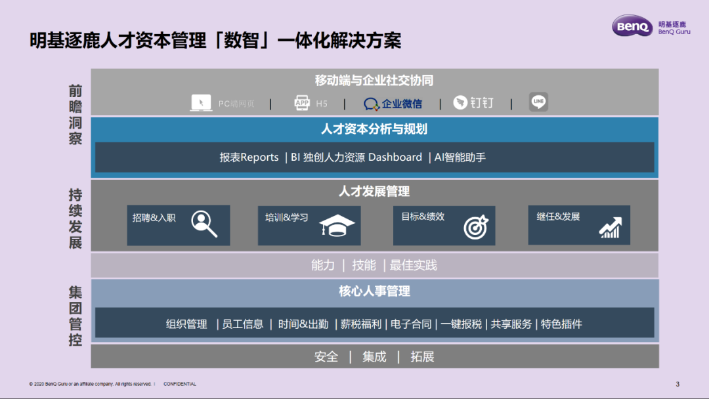Click the 钉钉 DingTalk icon
Screen dimensions: 709x399
click(460, 102)
